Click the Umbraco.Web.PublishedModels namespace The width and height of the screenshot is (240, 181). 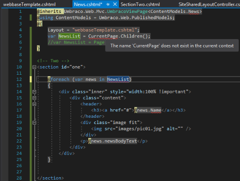click(x=135, y=18)
